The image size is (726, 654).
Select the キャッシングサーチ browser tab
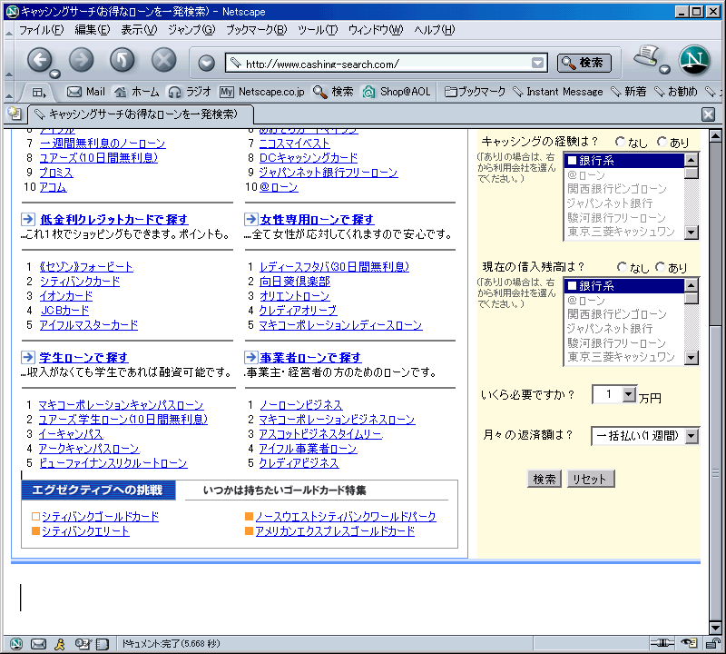click(142, 114)
